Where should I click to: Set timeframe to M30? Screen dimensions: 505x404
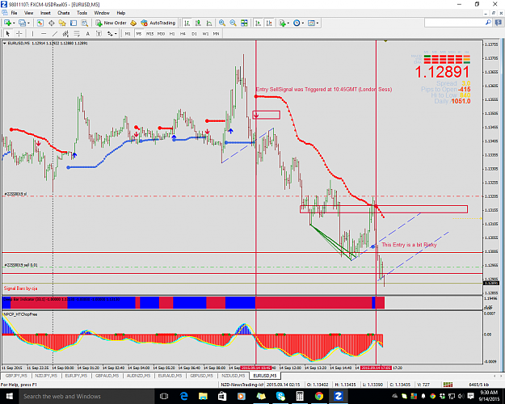point(161,33)
